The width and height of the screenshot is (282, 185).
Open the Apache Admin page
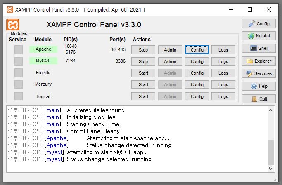pyautogui.click(x=170, y=50)
